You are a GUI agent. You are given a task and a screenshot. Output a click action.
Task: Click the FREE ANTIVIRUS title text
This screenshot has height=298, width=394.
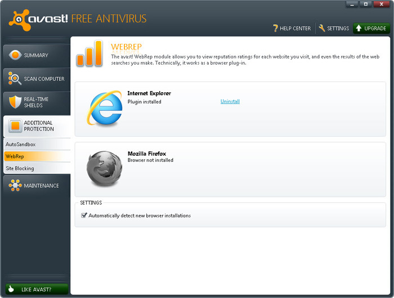[x=109, y=19]
